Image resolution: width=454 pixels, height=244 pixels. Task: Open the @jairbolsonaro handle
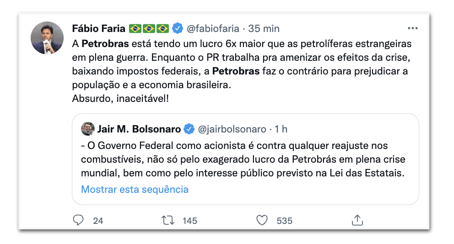click(232, 129)
